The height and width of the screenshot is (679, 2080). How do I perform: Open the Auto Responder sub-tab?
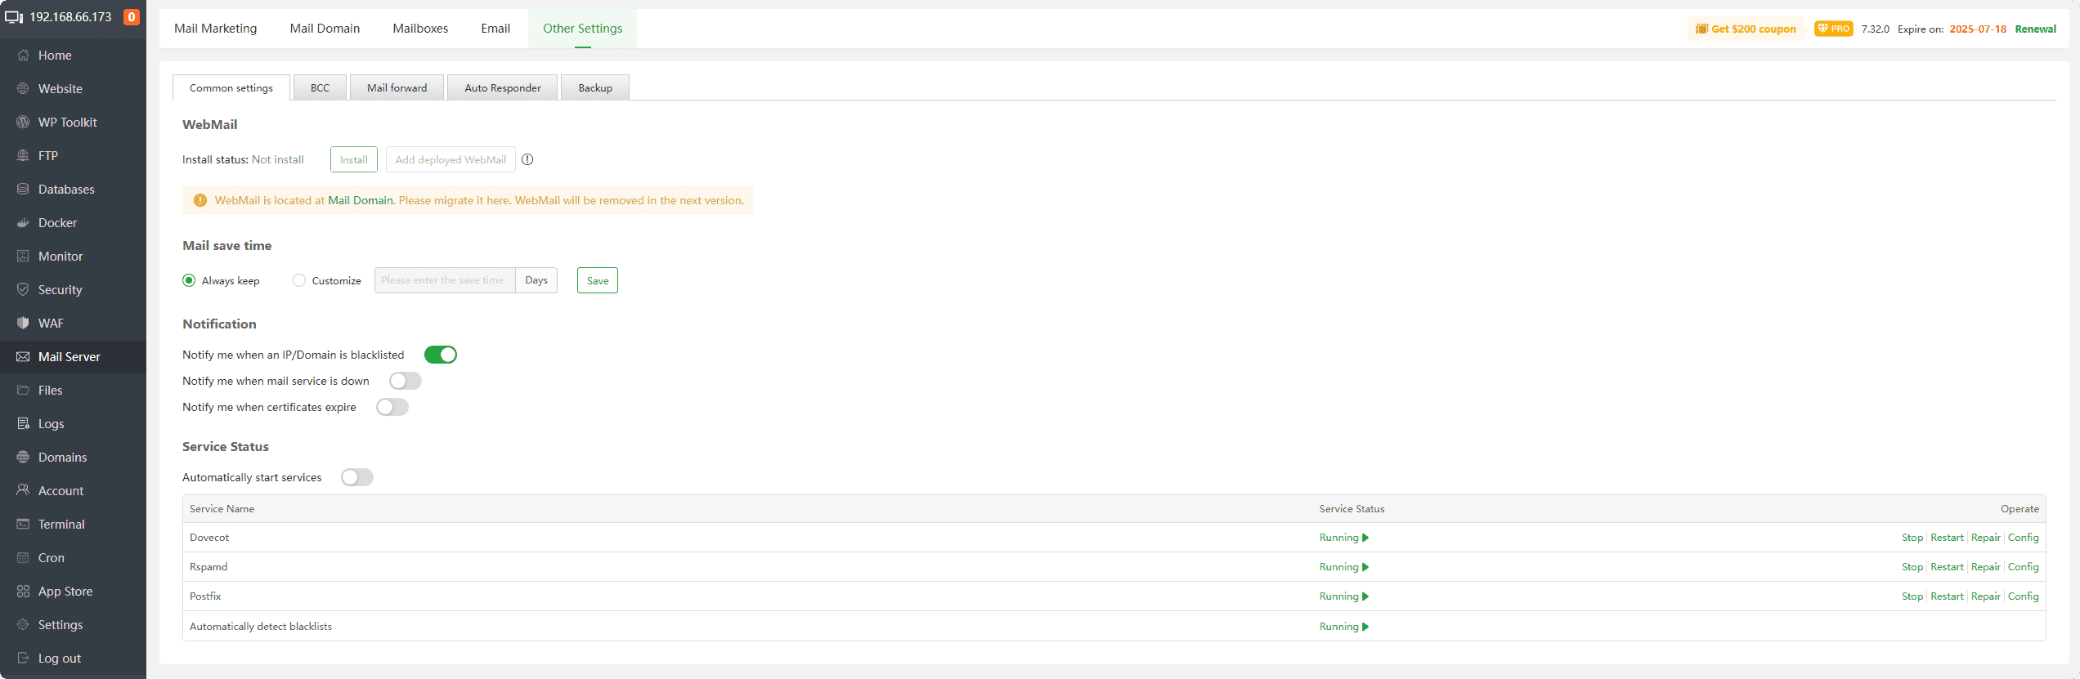[503, 87]
